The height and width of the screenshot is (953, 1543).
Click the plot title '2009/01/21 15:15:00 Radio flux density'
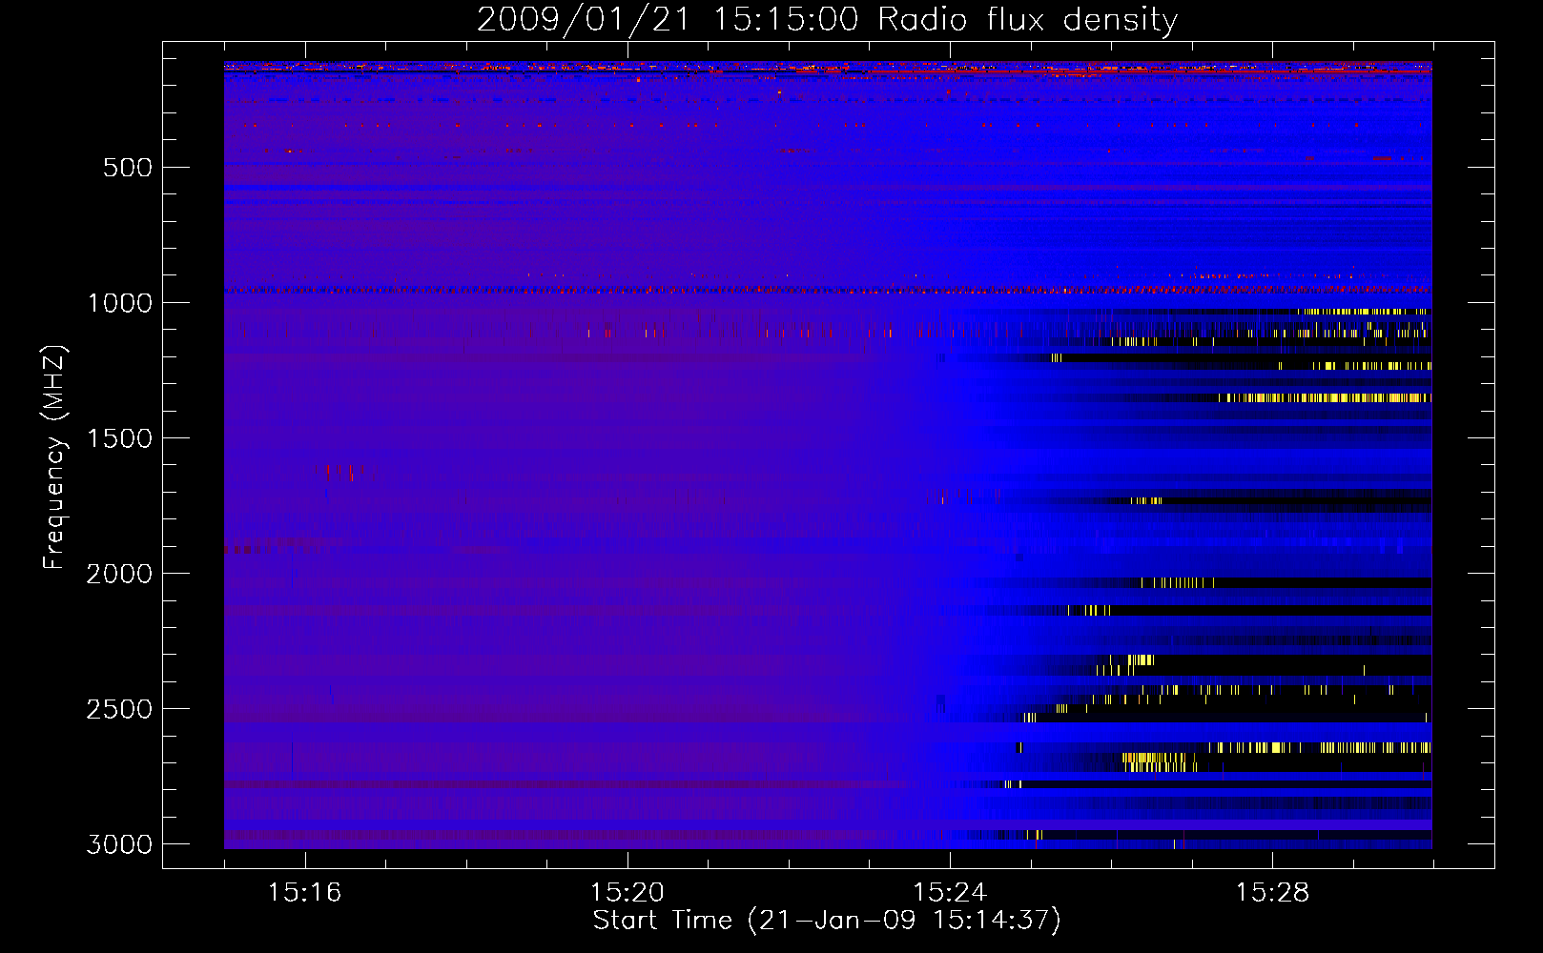827,20
